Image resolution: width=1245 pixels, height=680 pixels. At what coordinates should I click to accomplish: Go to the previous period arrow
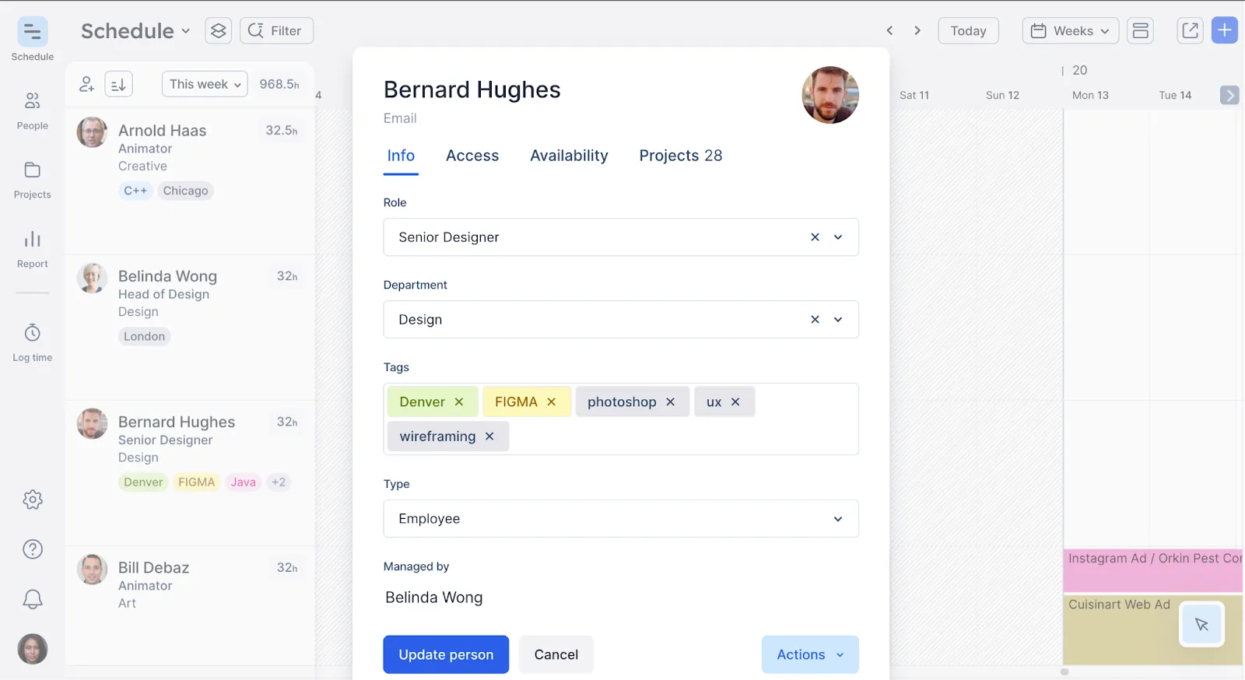tap(889, 30)
